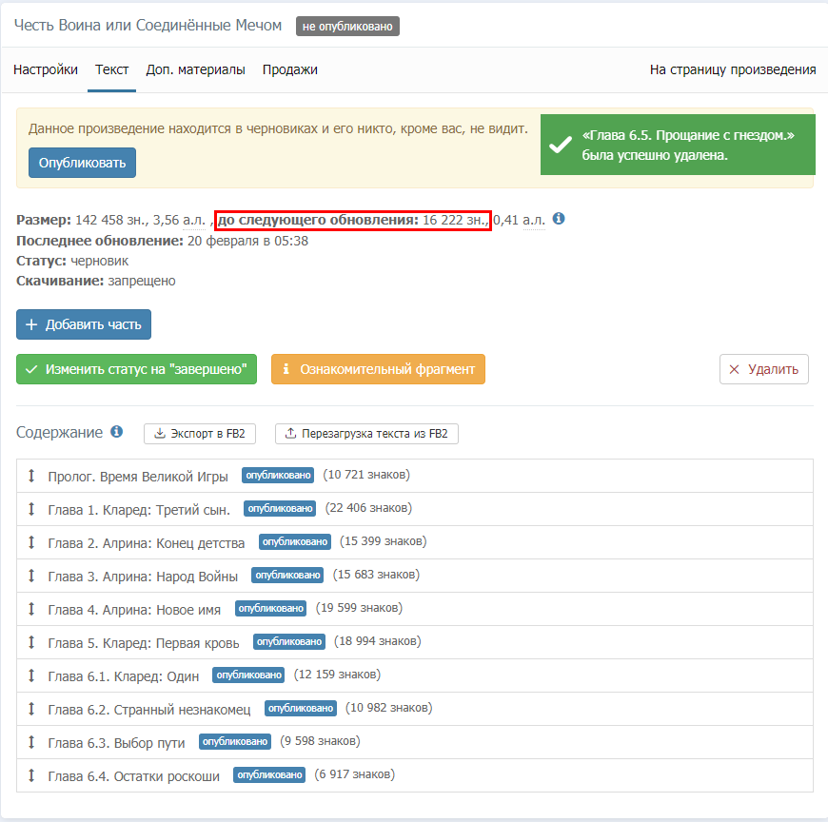
Task: Open chapter Глава 1. Кларед: Третий сын.
Action: [139, 509]
